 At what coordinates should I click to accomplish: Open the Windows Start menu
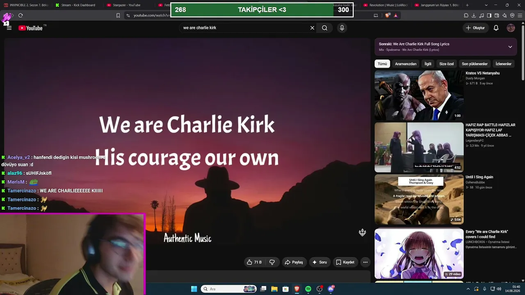coord(194,289)
